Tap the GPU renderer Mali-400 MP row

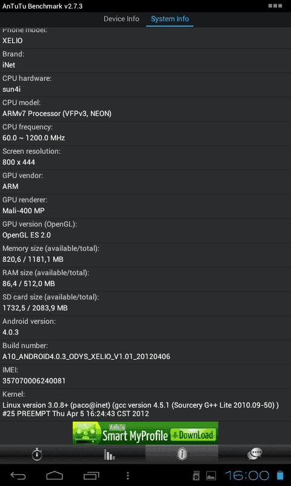click(145, 206)
